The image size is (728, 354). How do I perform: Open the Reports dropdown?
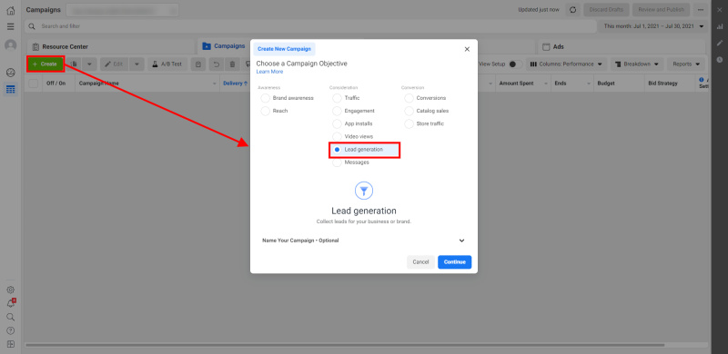click(686, 64)
